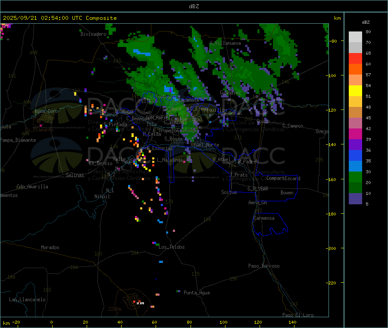Viewport: 388px width, 328px height.
Task: Click the '-20' tick on bottom axis
Action: pos(16,322)
